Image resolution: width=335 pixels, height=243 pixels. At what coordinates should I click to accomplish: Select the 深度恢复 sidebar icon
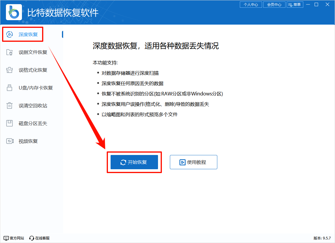coord(10,34)
